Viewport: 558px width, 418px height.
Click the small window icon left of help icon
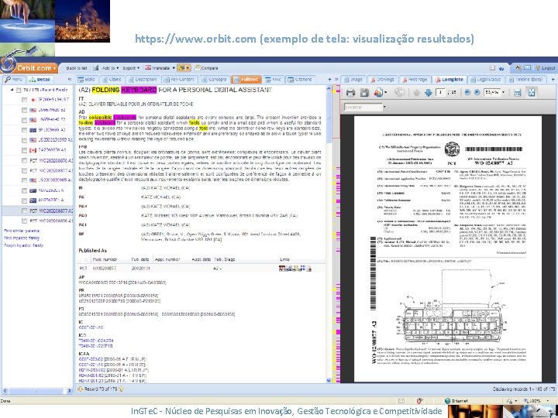(492, 67)
